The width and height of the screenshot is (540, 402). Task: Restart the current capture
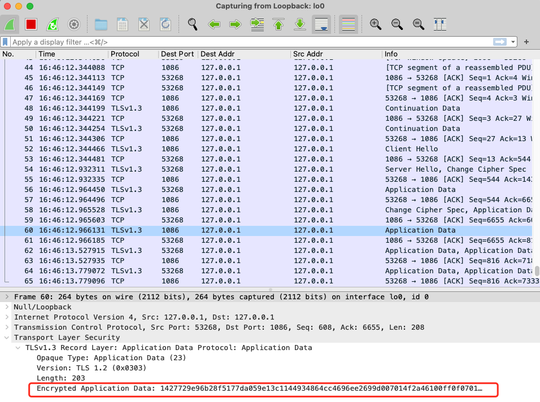53,24
